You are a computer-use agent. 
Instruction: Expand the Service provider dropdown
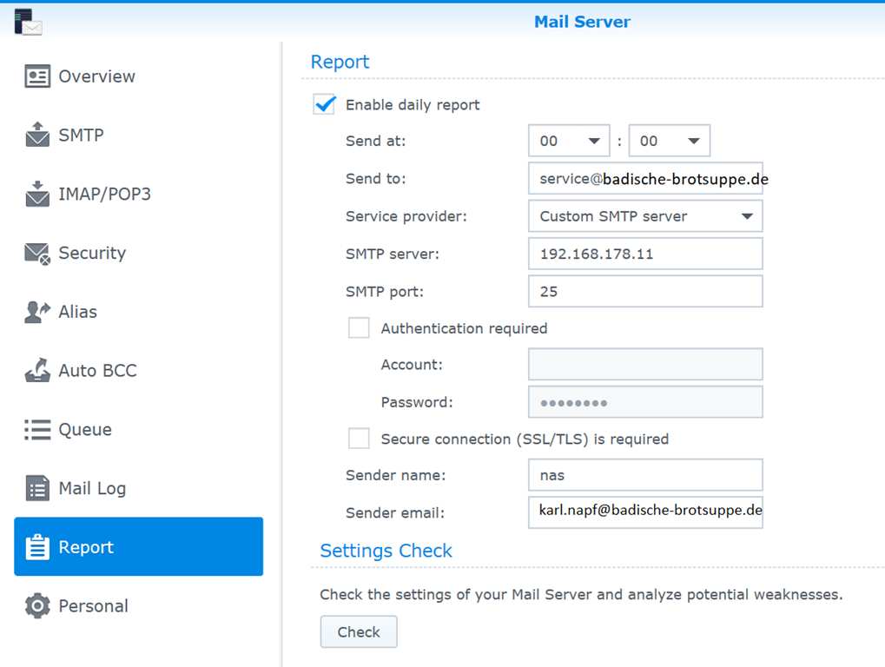[645, 216]
